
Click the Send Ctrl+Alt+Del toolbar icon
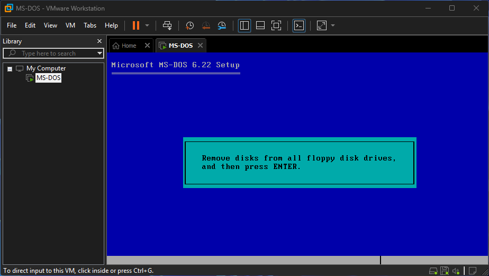[x=167, y=25]
